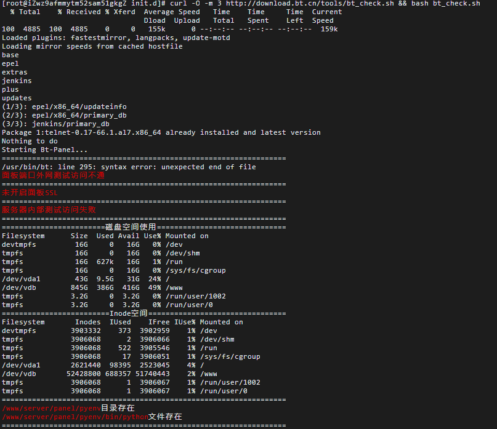Click the line 'Loading mirror speeds from cached hostfile'

[92, 46]
